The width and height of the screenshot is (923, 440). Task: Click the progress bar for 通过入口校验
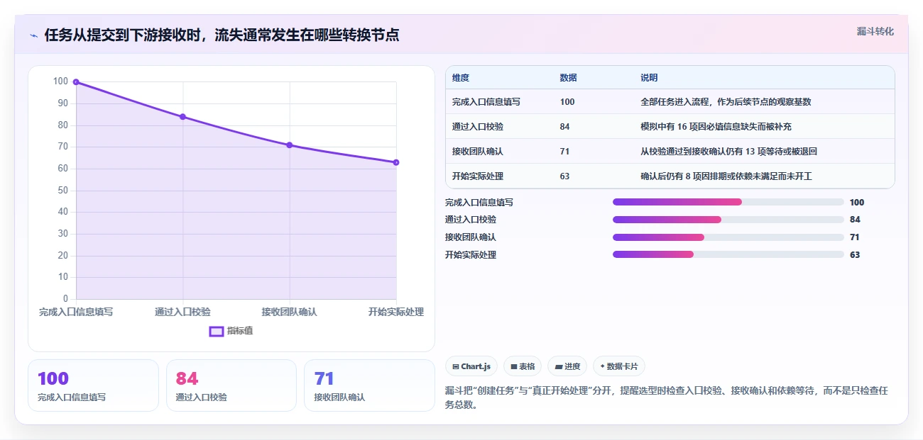click(x=728, y=220)
